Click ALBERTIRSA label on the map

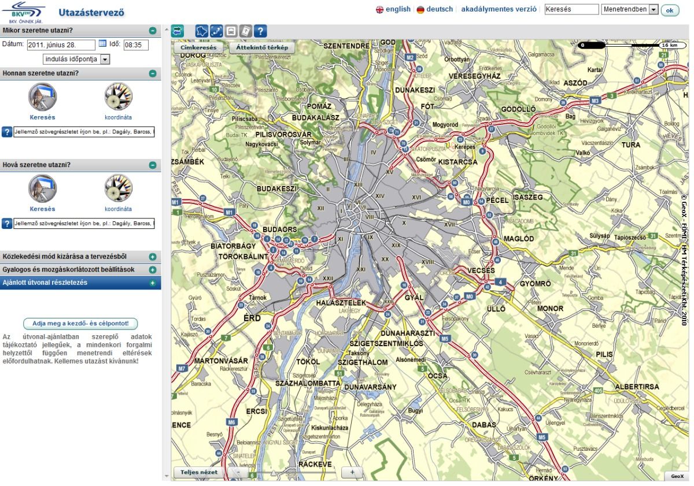(x=637, y=386)
